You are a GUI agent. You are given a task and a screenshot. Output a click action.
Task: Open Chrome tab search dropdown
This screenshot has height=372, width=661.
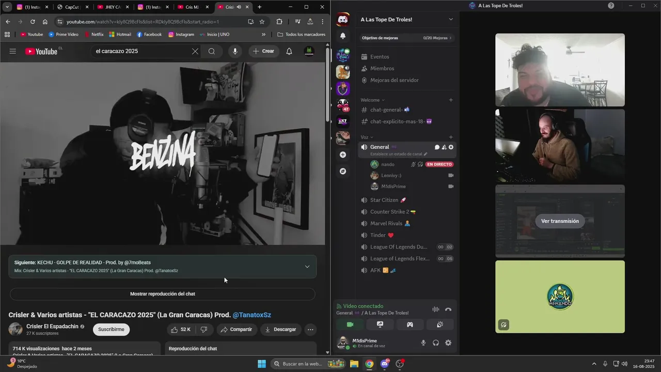tap(7, 7)
